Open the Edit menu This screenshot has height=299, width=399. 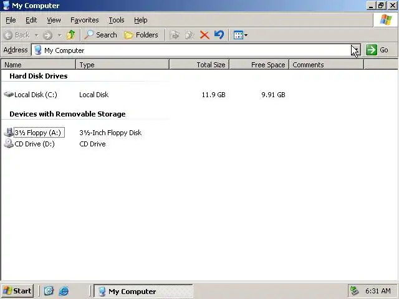(x=31, y=20)
